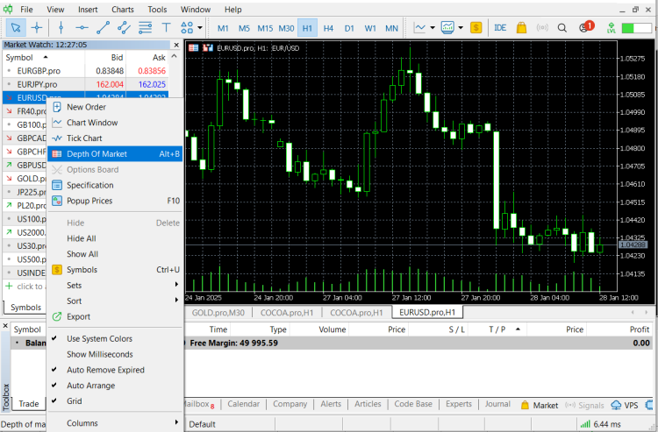
Task: Click the yellow dollar sign icon
Action: point(476,27)
